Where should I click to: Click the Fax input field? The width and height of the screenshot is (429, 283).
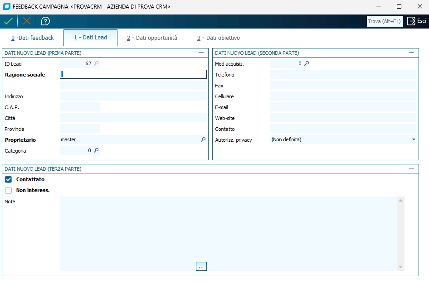(344, 85)
